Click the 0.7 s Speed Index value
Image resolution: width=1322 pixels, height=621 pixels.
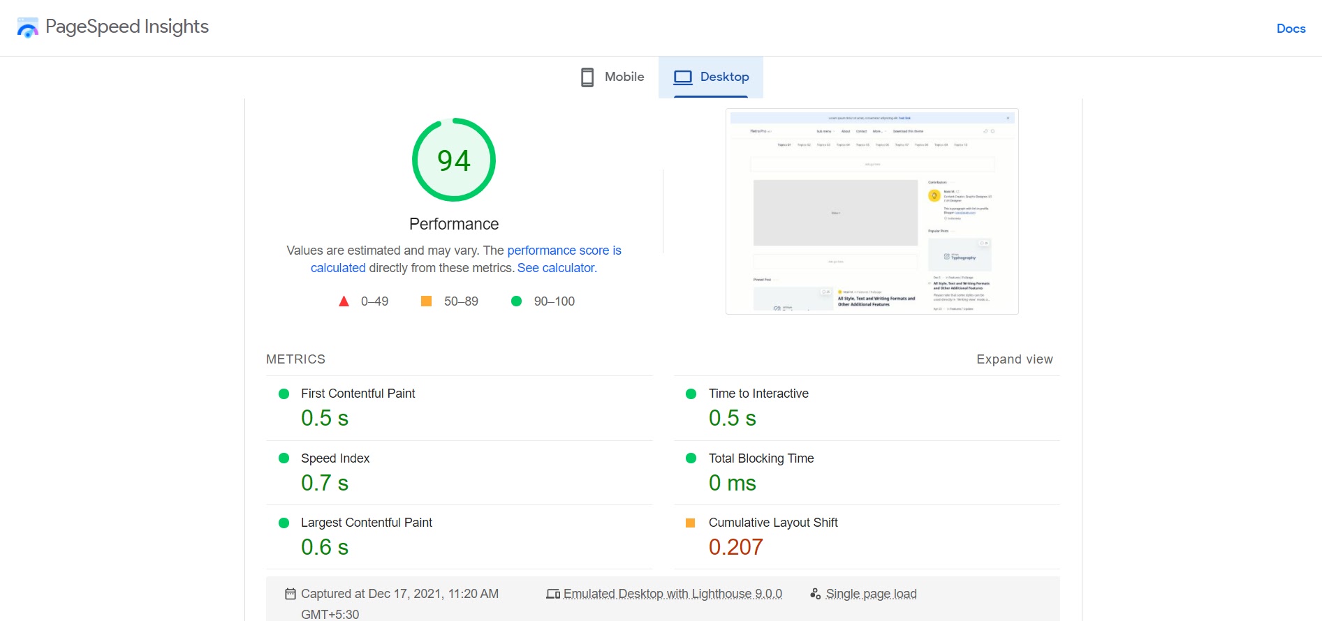pos(325,483)
